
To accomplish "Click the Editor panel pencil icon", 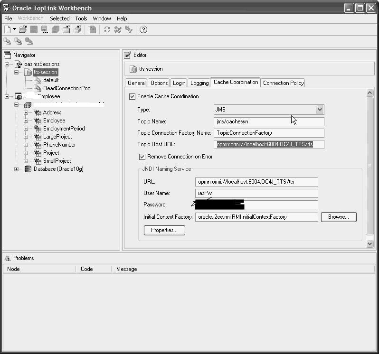I will coord(127,55).
